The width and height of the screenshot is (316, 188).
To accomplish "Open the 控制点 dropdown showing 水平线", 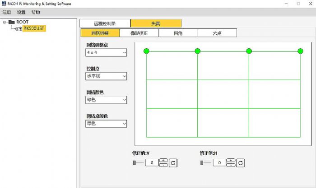I will [107, 76].
